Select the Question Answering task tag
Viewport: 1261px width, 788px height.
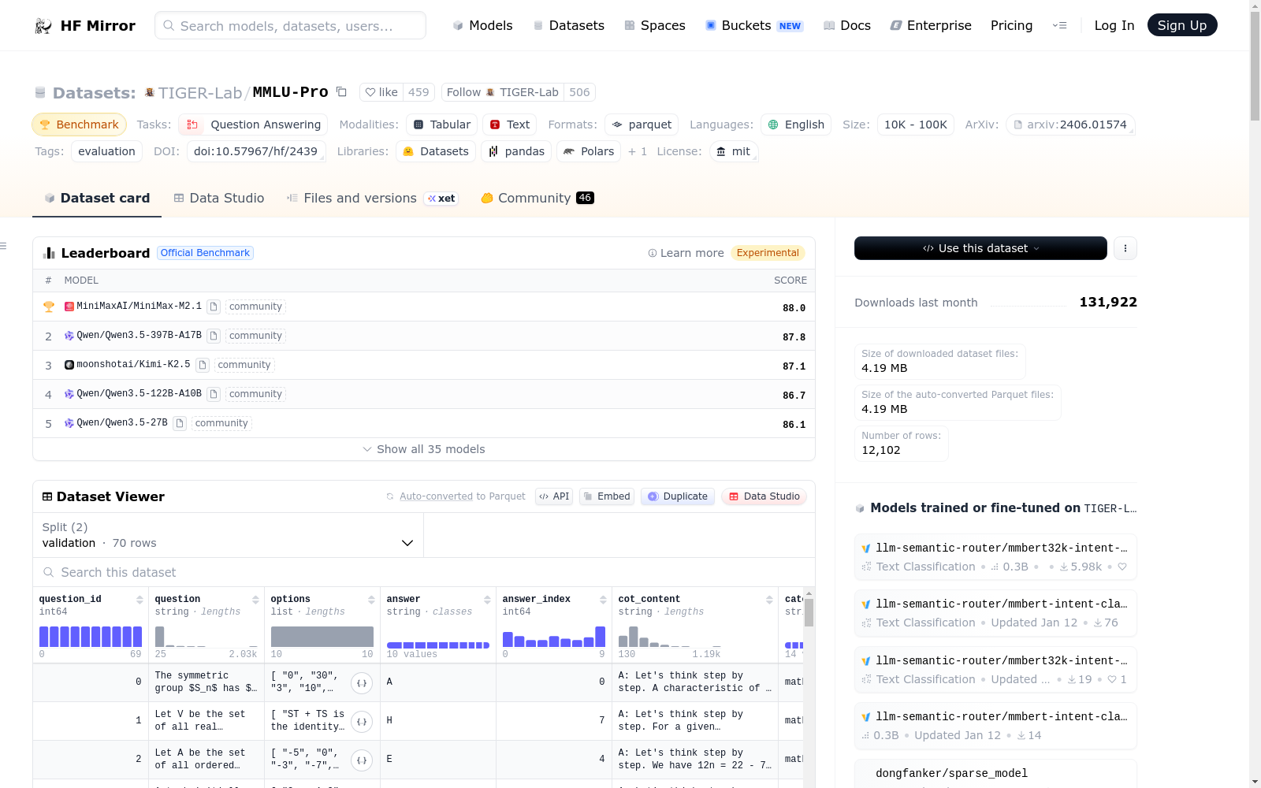point(254,125)
